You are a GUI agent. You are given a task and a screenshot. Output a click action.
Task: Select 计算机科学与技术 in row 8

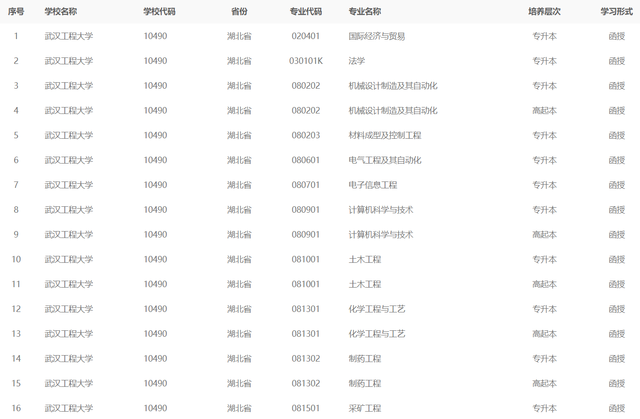pyautogui.click(x=381, y=210)
